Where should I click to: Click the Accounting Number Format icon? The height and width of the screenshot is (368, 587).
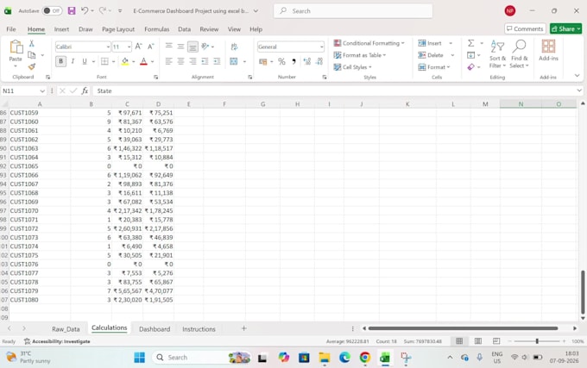pos(263,62)
